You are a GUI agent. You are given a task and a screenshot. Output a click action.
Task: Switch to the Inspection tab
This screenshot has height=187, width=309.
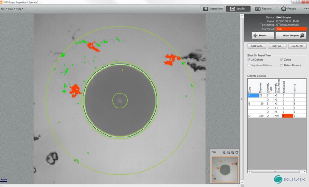pos(212,8)
